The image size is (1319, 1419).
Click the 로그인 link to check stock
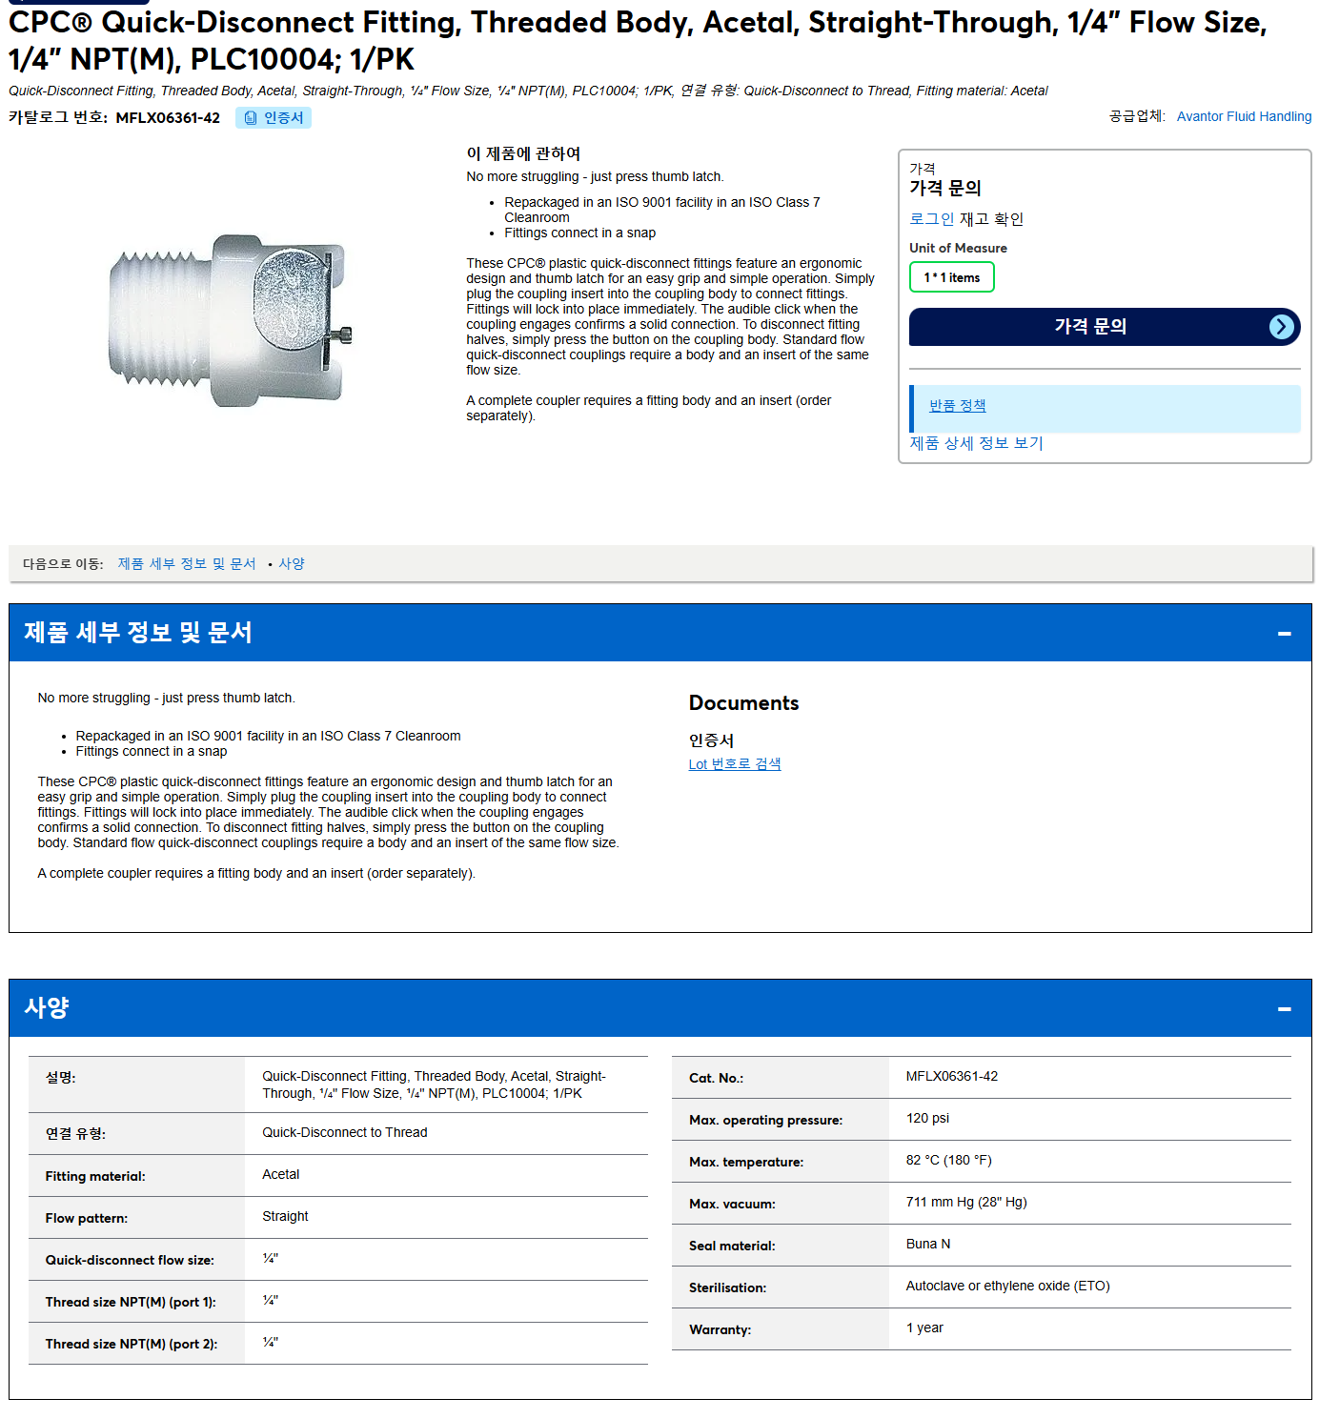point(931,219)
